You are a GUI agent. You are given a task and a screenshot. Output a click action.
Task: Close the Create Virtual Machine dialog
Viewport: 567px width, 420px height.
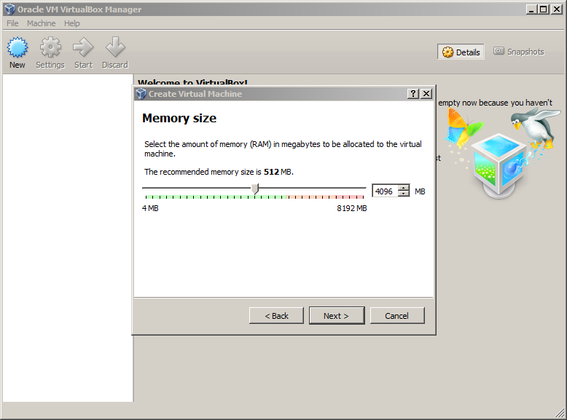[x=426, y=94]
